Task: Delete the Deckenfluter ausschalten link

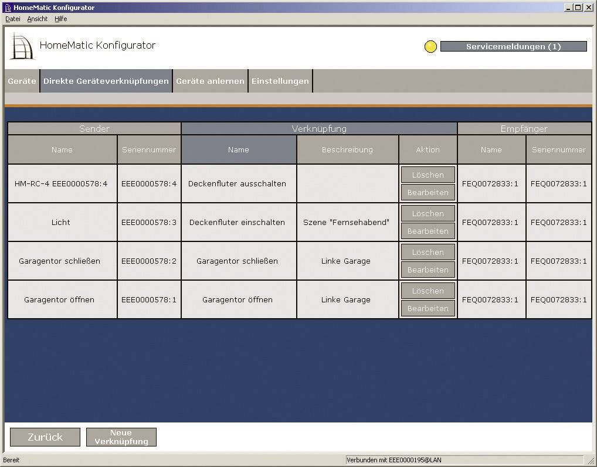Action: [x=428, y=175]
